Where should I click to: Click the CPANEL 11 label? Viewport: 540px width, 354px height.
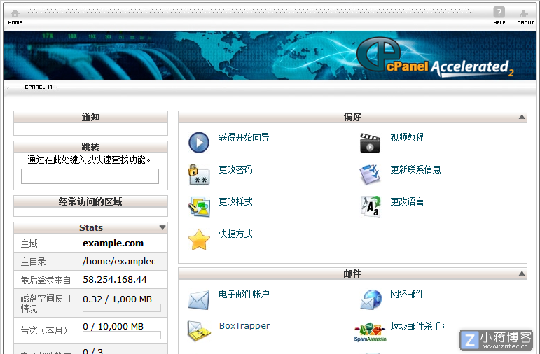[x=39, y=87]
